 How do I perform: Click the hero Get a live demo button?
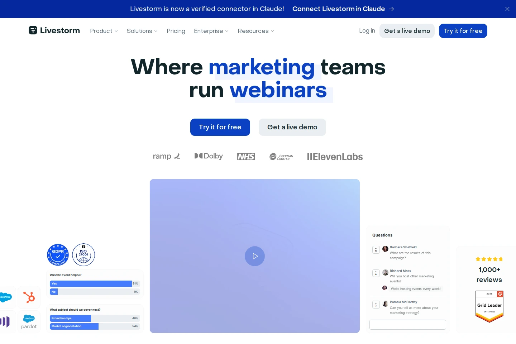292,127
